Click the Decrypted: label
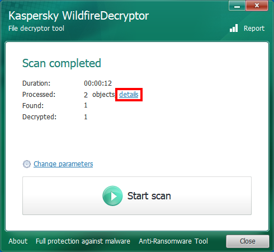 (x=39, y=117)
